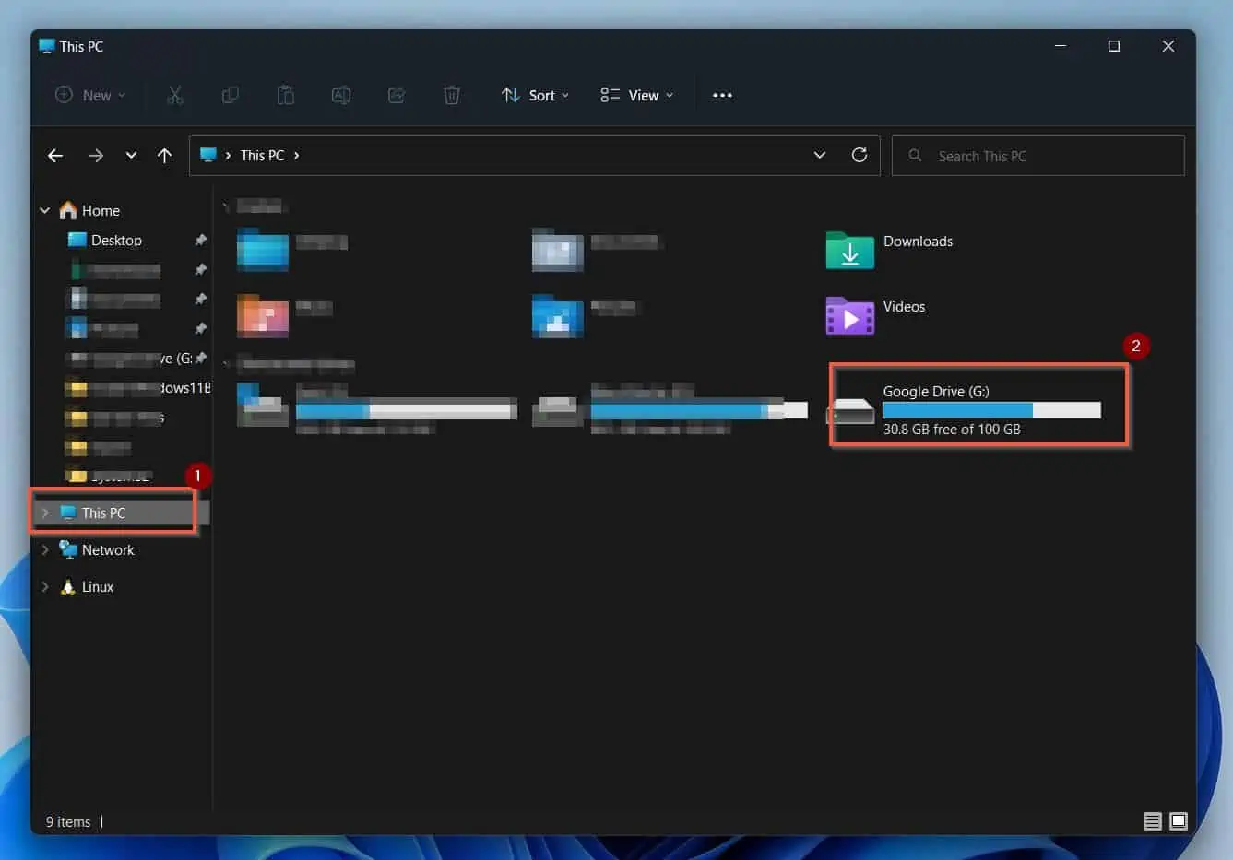The image size is (1233, 860).
Task: Switch to large icons view in status bar
Action: pos(1179,821)
